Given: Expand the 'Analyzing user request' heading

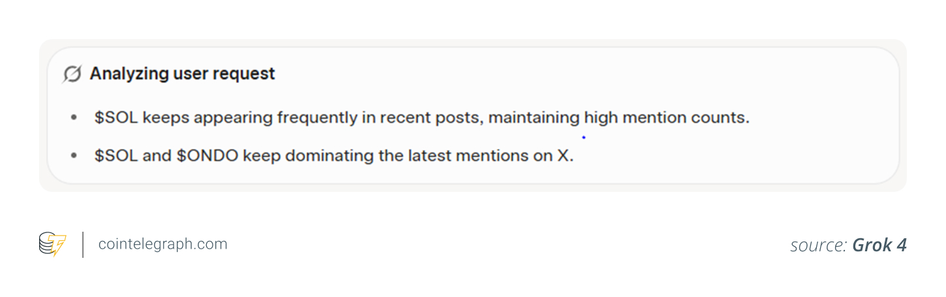Looking at the screenshot, I should click(x=183, y=74).
